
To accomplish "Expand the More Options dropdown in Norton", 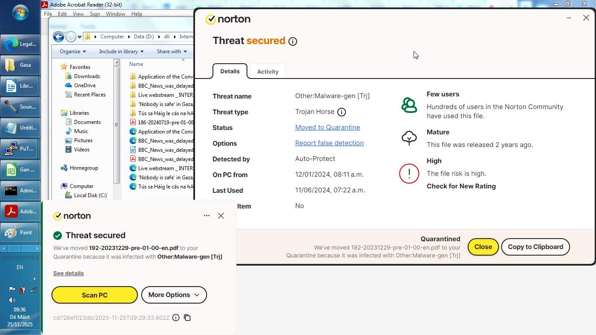I will pyautogui.click(x=174, y=295).
